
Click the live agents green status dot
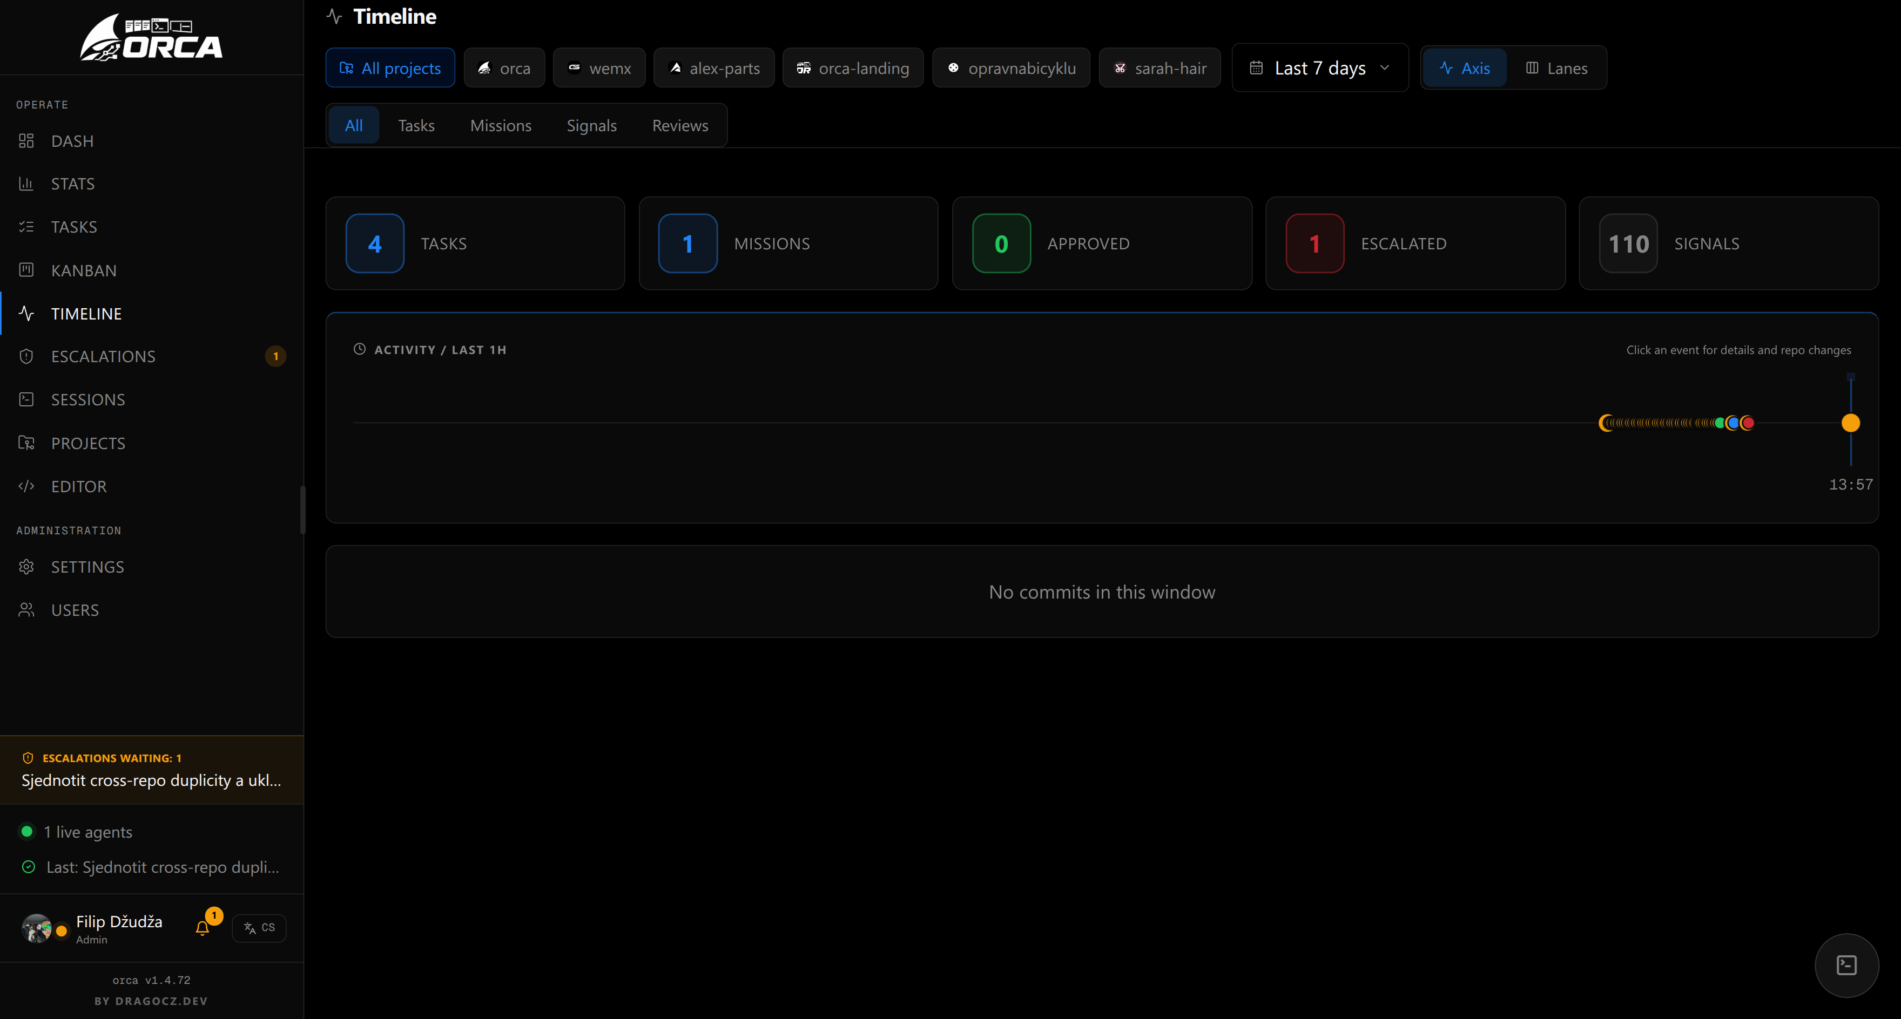point(28,832)
